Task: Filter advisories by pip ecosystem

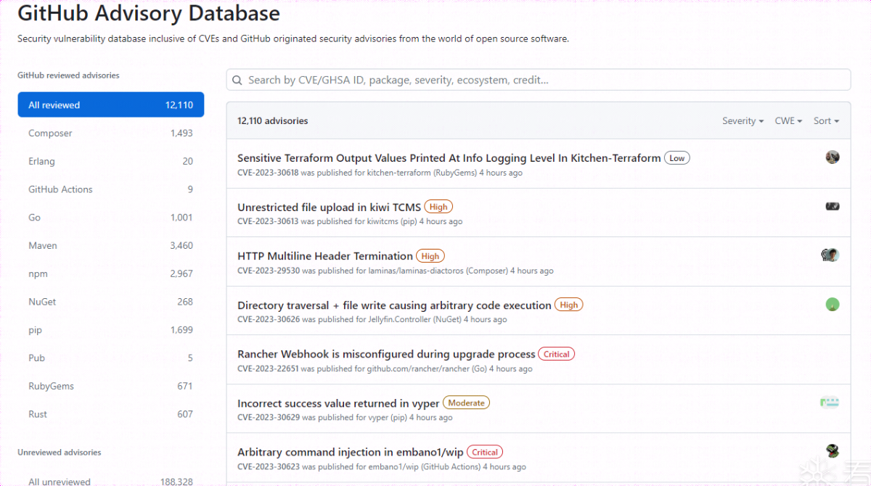Action: tap(111, 330)
